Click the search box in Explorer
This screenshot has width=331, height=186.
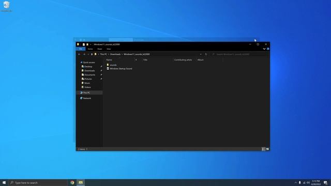(x=239, y=54)
